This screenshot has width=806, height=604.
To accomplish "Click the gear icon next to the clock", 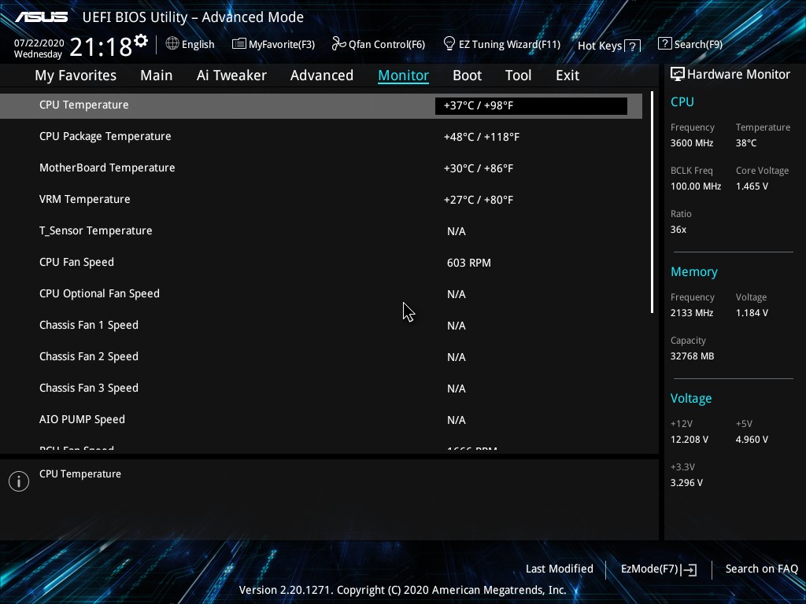I will pos(141,40).
